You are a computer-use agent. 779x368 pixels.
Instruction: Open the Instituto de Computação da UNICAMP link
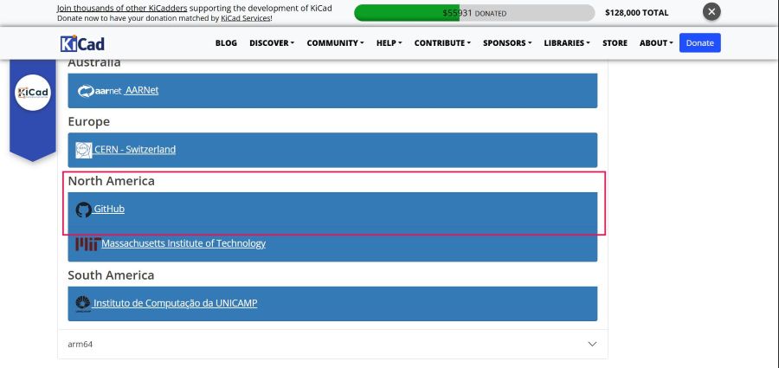(x=176, y=303)
